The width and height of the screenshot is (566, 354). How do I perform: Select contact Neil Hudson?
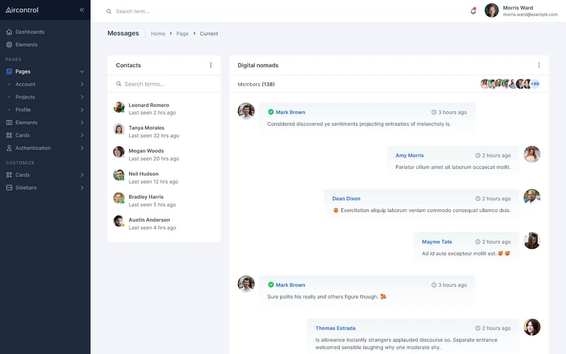coord(164,178)
